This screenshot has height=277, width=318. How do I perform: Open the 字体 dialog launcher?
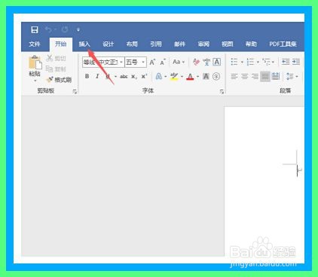pos(222,92)
